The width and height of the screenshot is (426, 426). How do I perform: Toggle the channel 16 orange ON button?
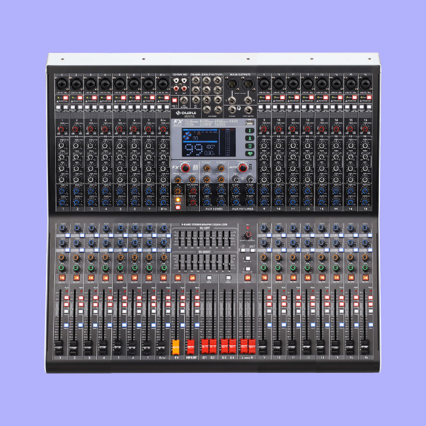(366, 278)
